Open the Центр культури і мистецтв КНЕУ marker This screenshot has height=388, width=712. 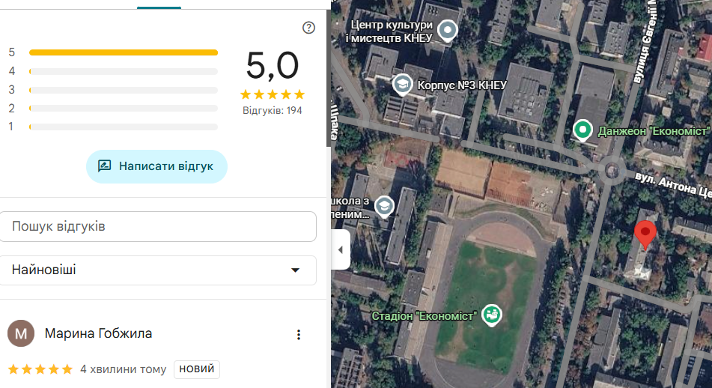point(448,31)
